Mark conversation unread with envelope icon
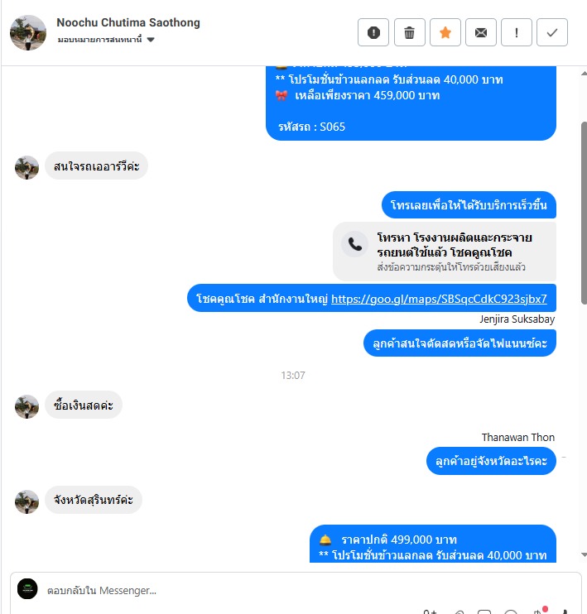The width and height of the screenshot is (587, 614). click(x=481, y=32)
